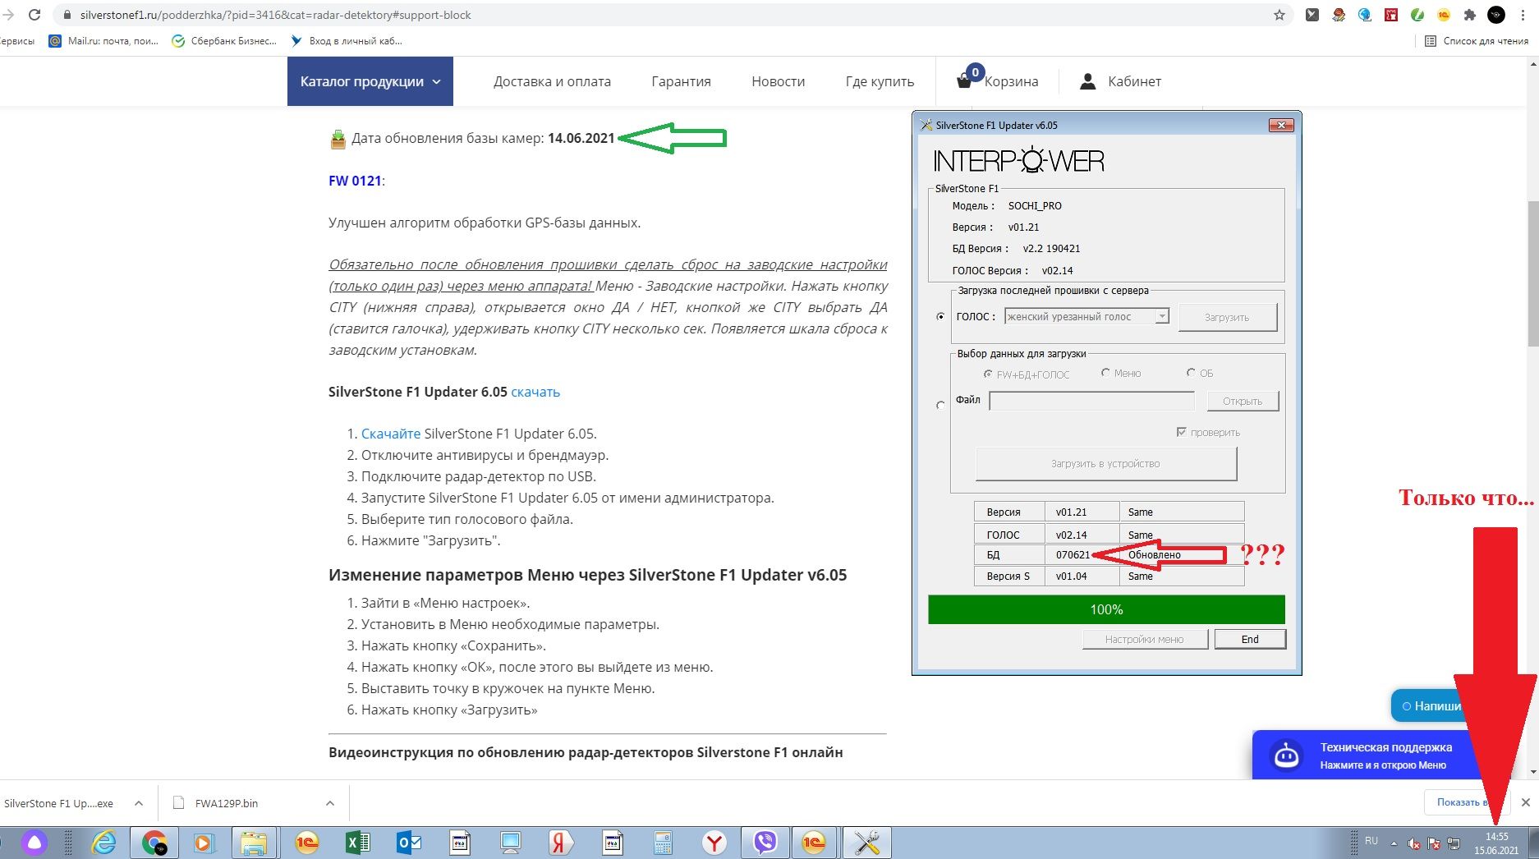Open the Доставка и оплата page

(x=552, y=81)
